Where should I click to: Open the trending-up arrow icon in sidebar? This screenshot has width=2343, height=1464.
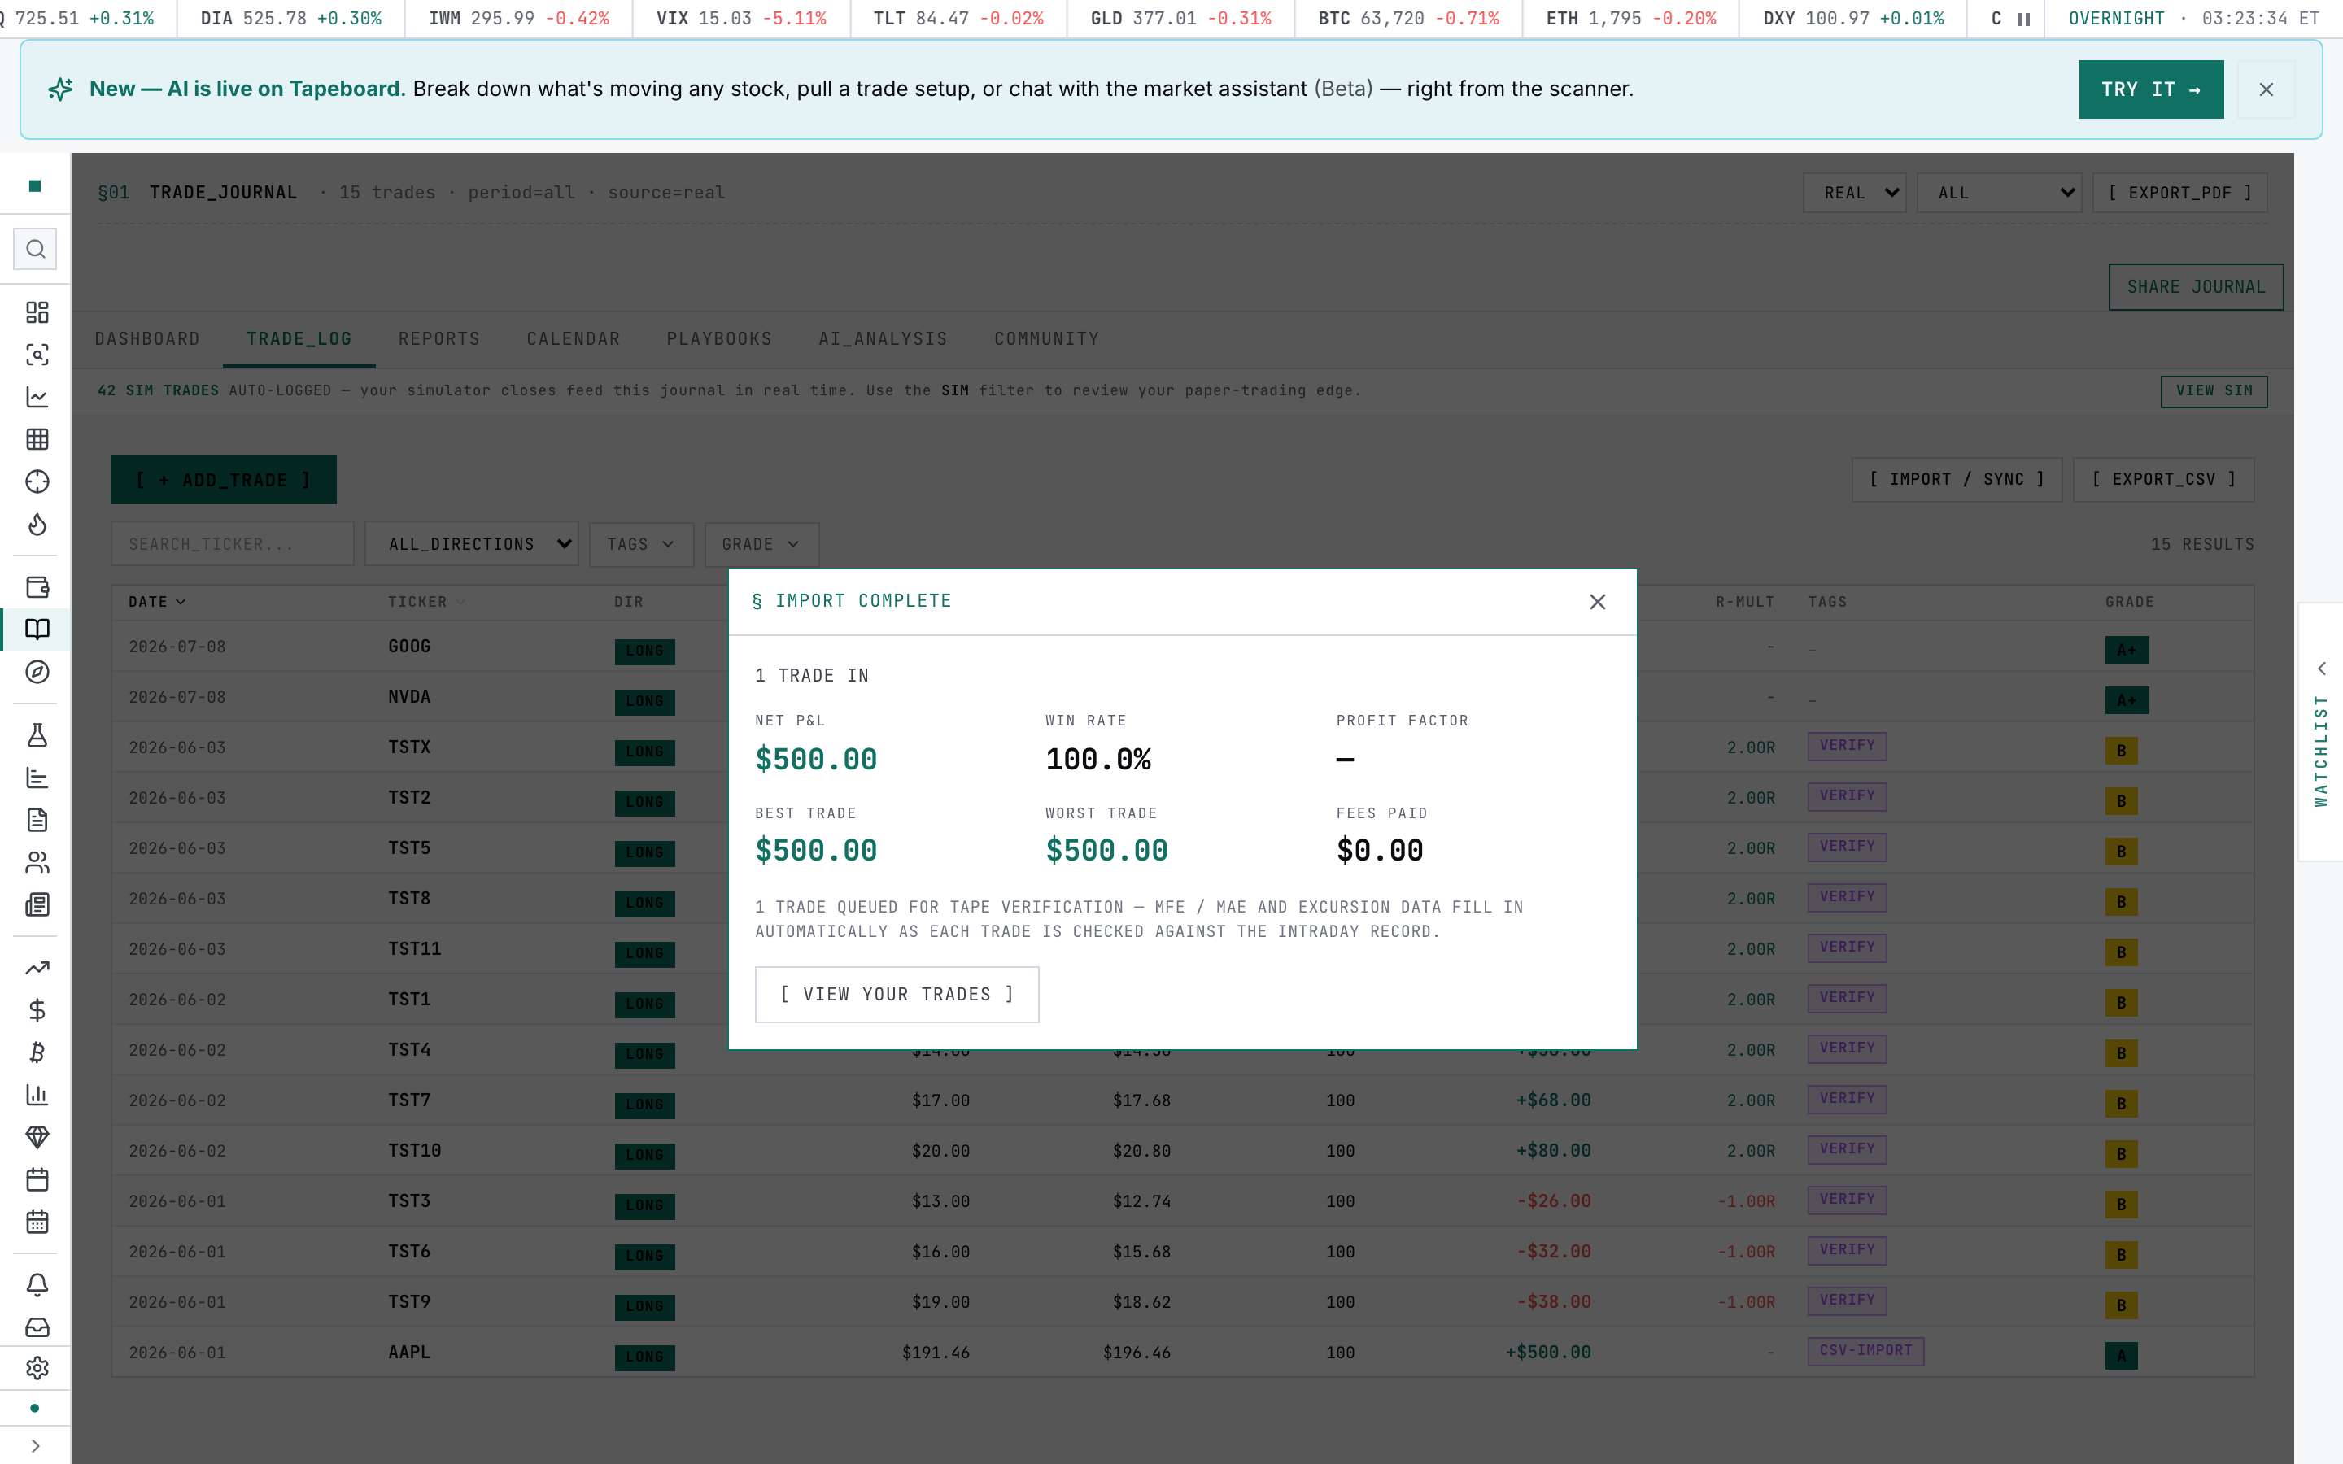[x=37, y=967]
